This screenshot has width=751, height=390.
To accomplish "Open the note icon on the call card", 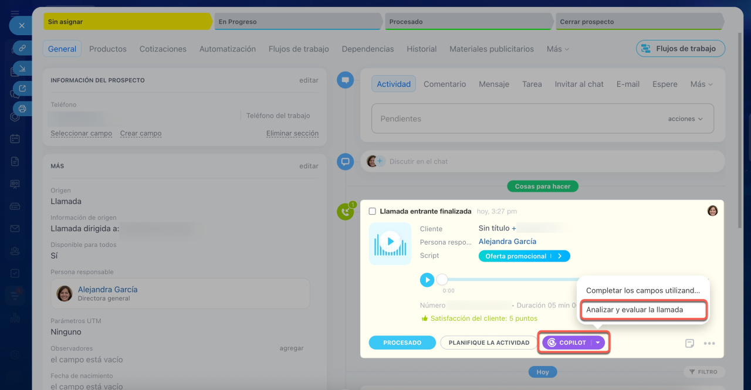I will [x=690, y=343].
